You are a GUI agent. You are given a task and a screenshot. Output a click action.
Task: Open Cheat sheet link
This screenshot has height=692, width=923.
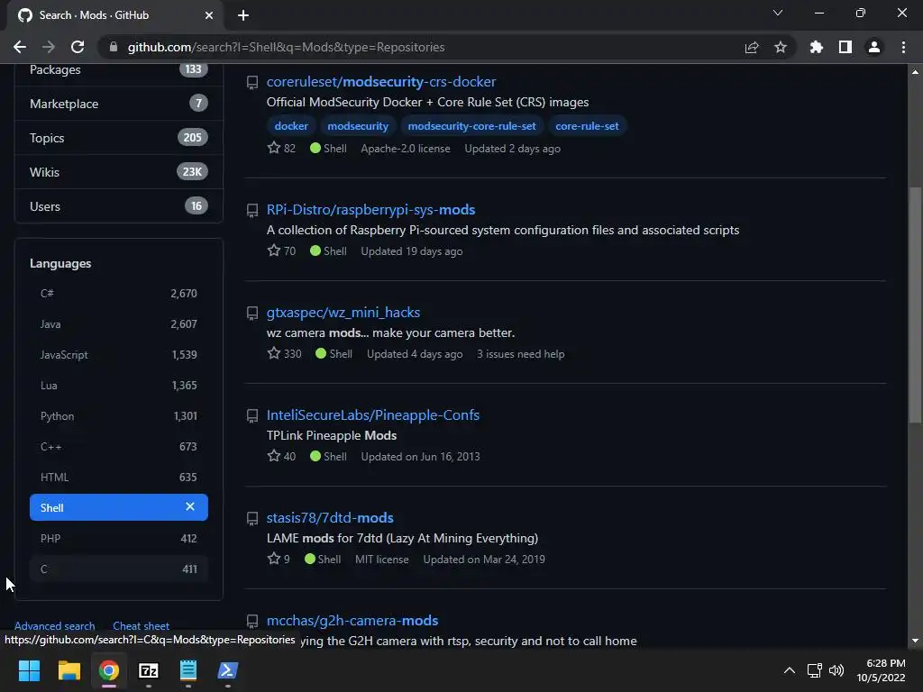coord(141,625)
